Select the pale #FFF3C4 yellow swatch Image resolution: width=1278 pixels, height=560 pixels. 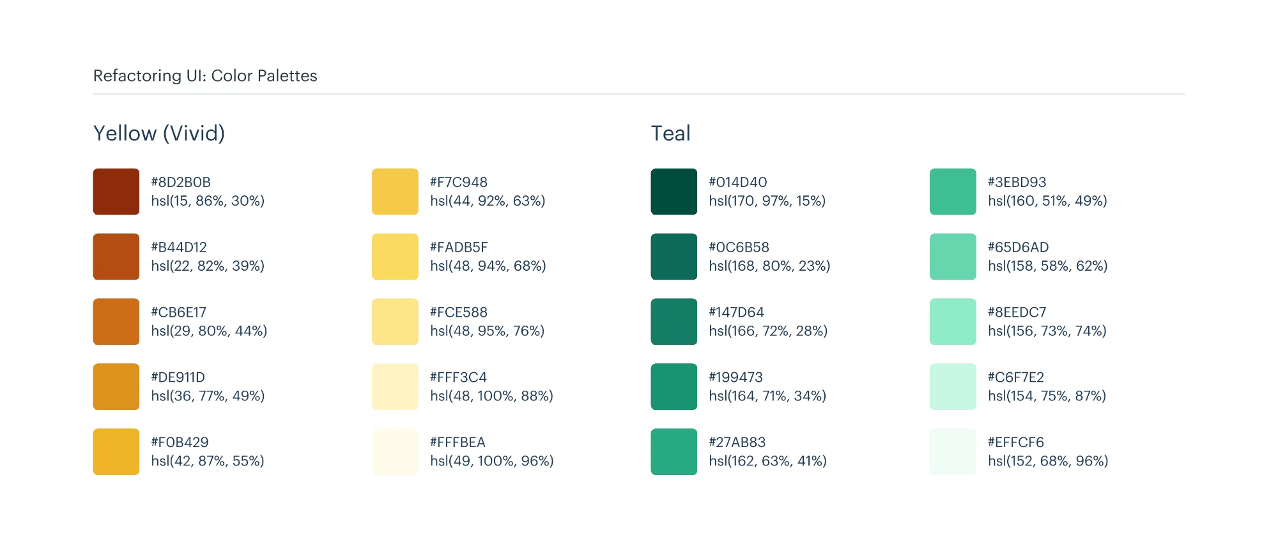(x=395, y=386)
